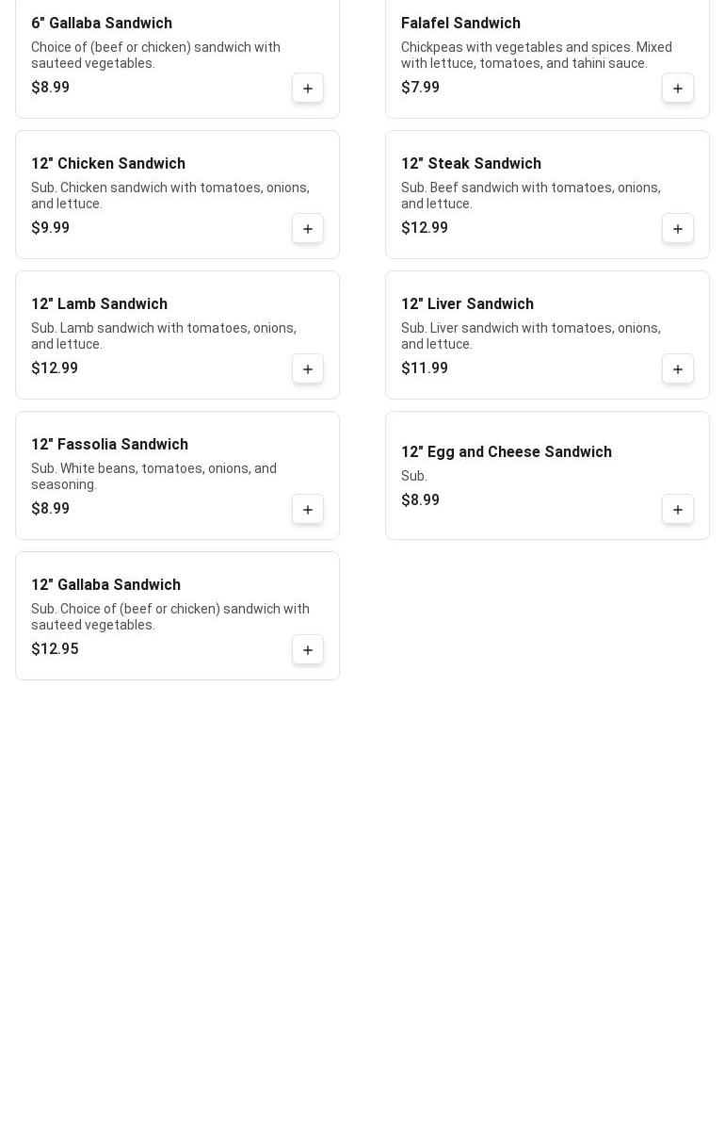Open Falafel Sandwich item title

click(x=460, y=24)
